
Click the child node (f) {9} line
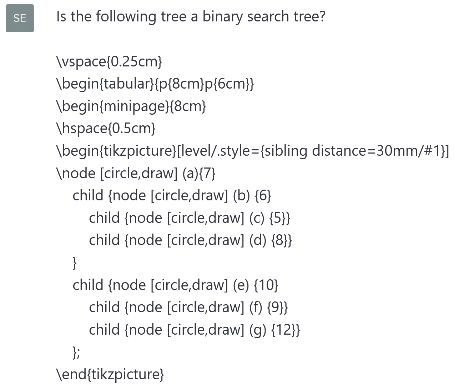[x=188, y=307]
